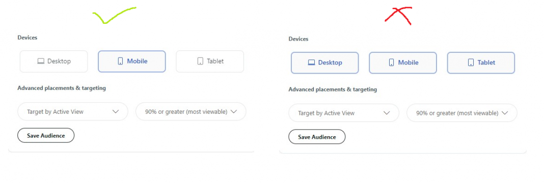544x183 pixels.
Task: Click the phone icon in right Mobile button
Action: tap(391, 63)
